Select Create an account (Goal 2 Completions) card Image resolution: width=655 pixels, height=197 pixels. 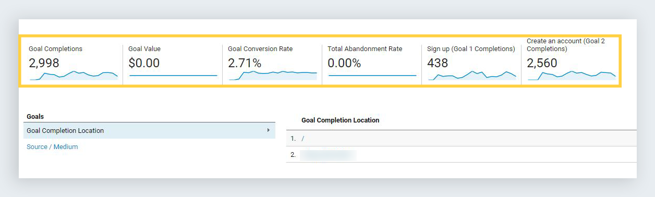(571, 61)
